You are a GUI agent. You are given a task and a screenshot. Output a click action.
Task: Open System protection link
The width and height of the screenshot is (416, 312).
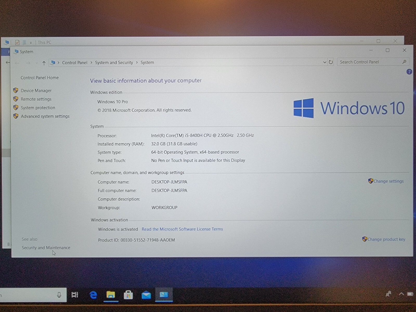pos(38,108)
